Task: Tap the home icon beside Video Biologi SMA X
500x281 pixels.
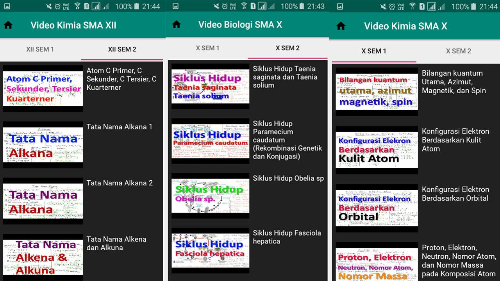Action: (177, 24)
